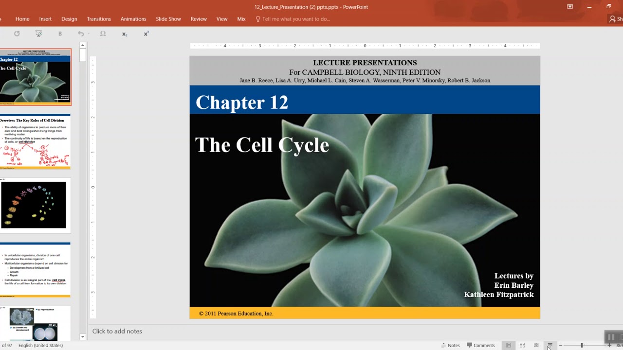
Task: Click the Undo arrow icon
Action: coord(81,34)
